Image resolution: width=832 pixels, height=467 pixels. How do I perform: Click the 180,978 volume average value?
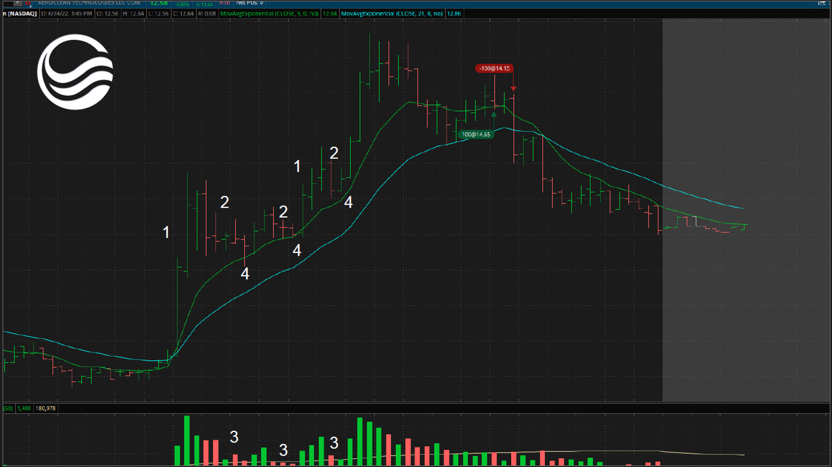click(46, 408)
